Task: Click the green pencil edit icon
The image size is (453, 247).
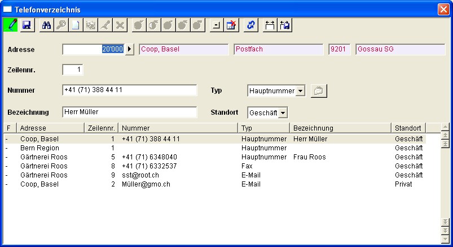Action: (11, 25)
